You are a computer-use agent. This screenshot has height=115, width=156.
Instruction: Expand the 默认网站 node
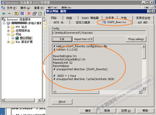[13, 38]
